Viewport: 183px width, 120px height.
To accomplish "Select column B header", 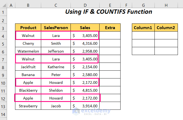I will point(28,5).
